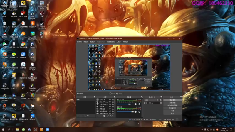The image size is (235, 132).
Task: Move the scene up using the 场景 panel up arrow
Action: pos(85,116)
